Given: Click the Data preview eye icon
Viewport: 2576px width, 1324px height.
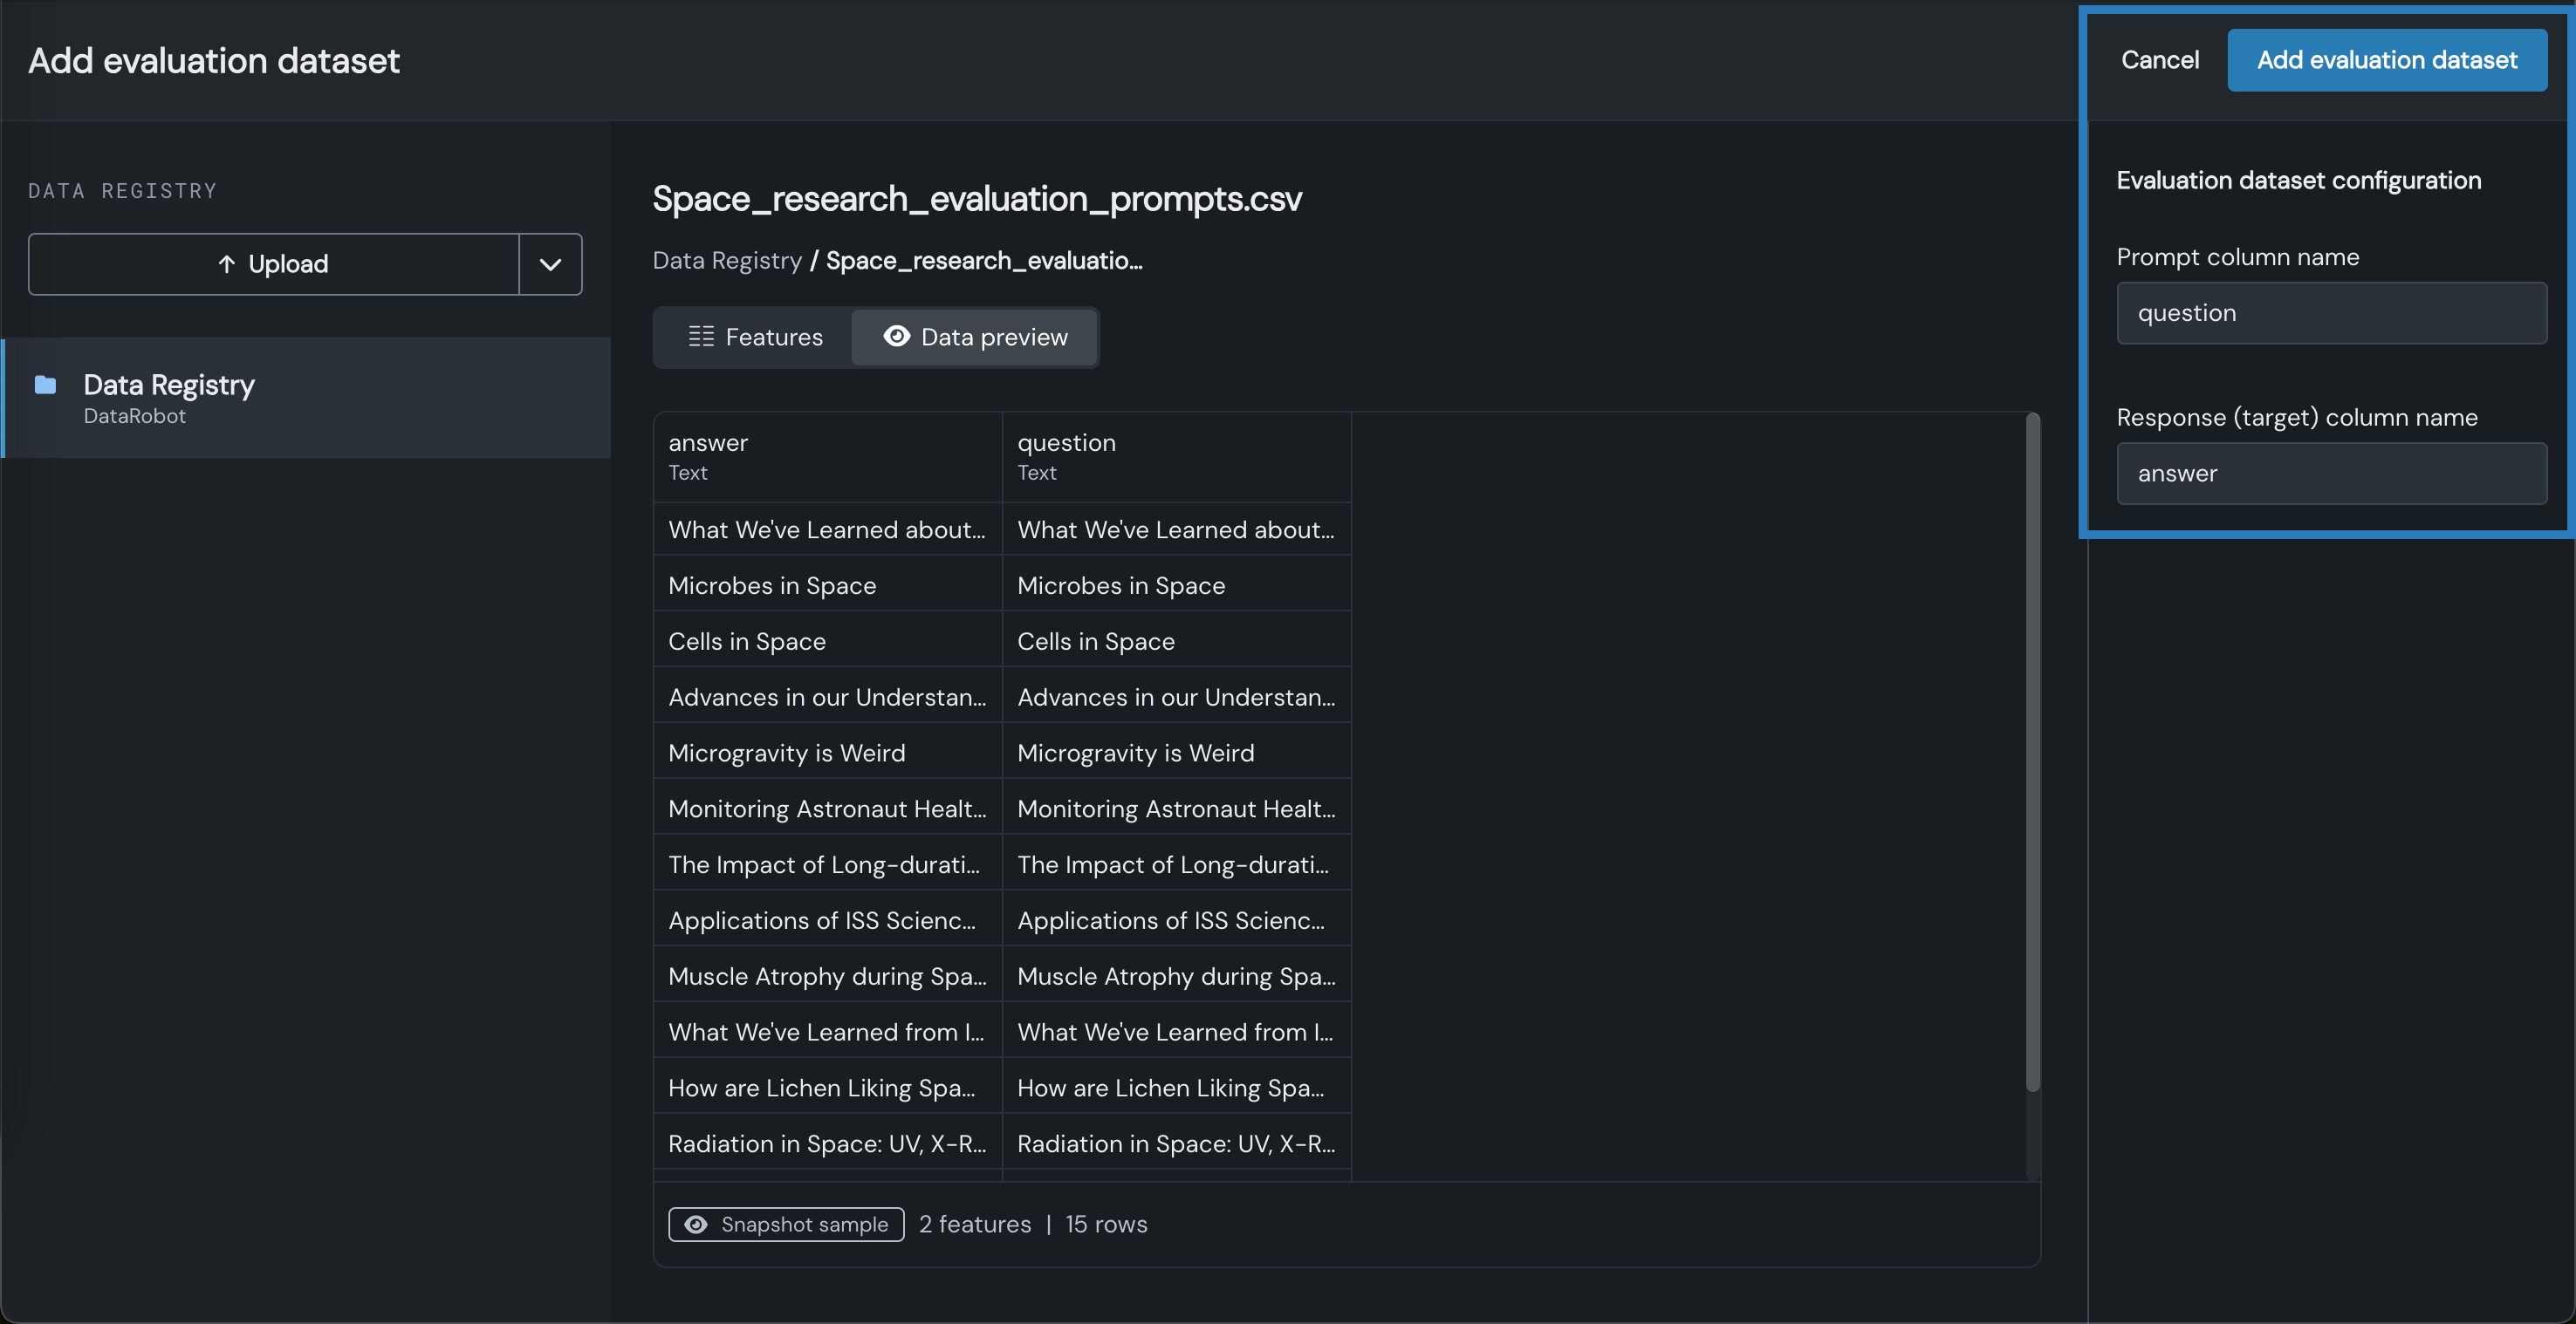Looking at the screenshot, I should 896,337.
